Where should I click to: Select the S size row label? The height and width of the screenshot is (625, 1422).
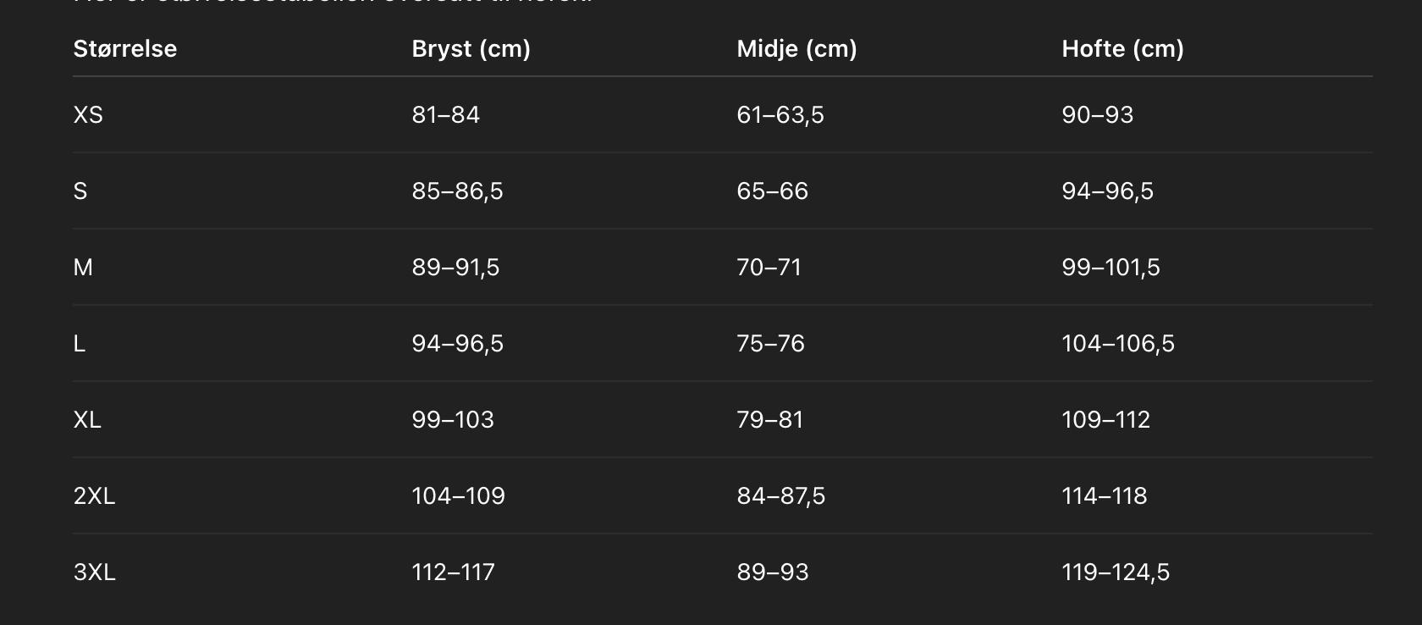coord(80,191)
